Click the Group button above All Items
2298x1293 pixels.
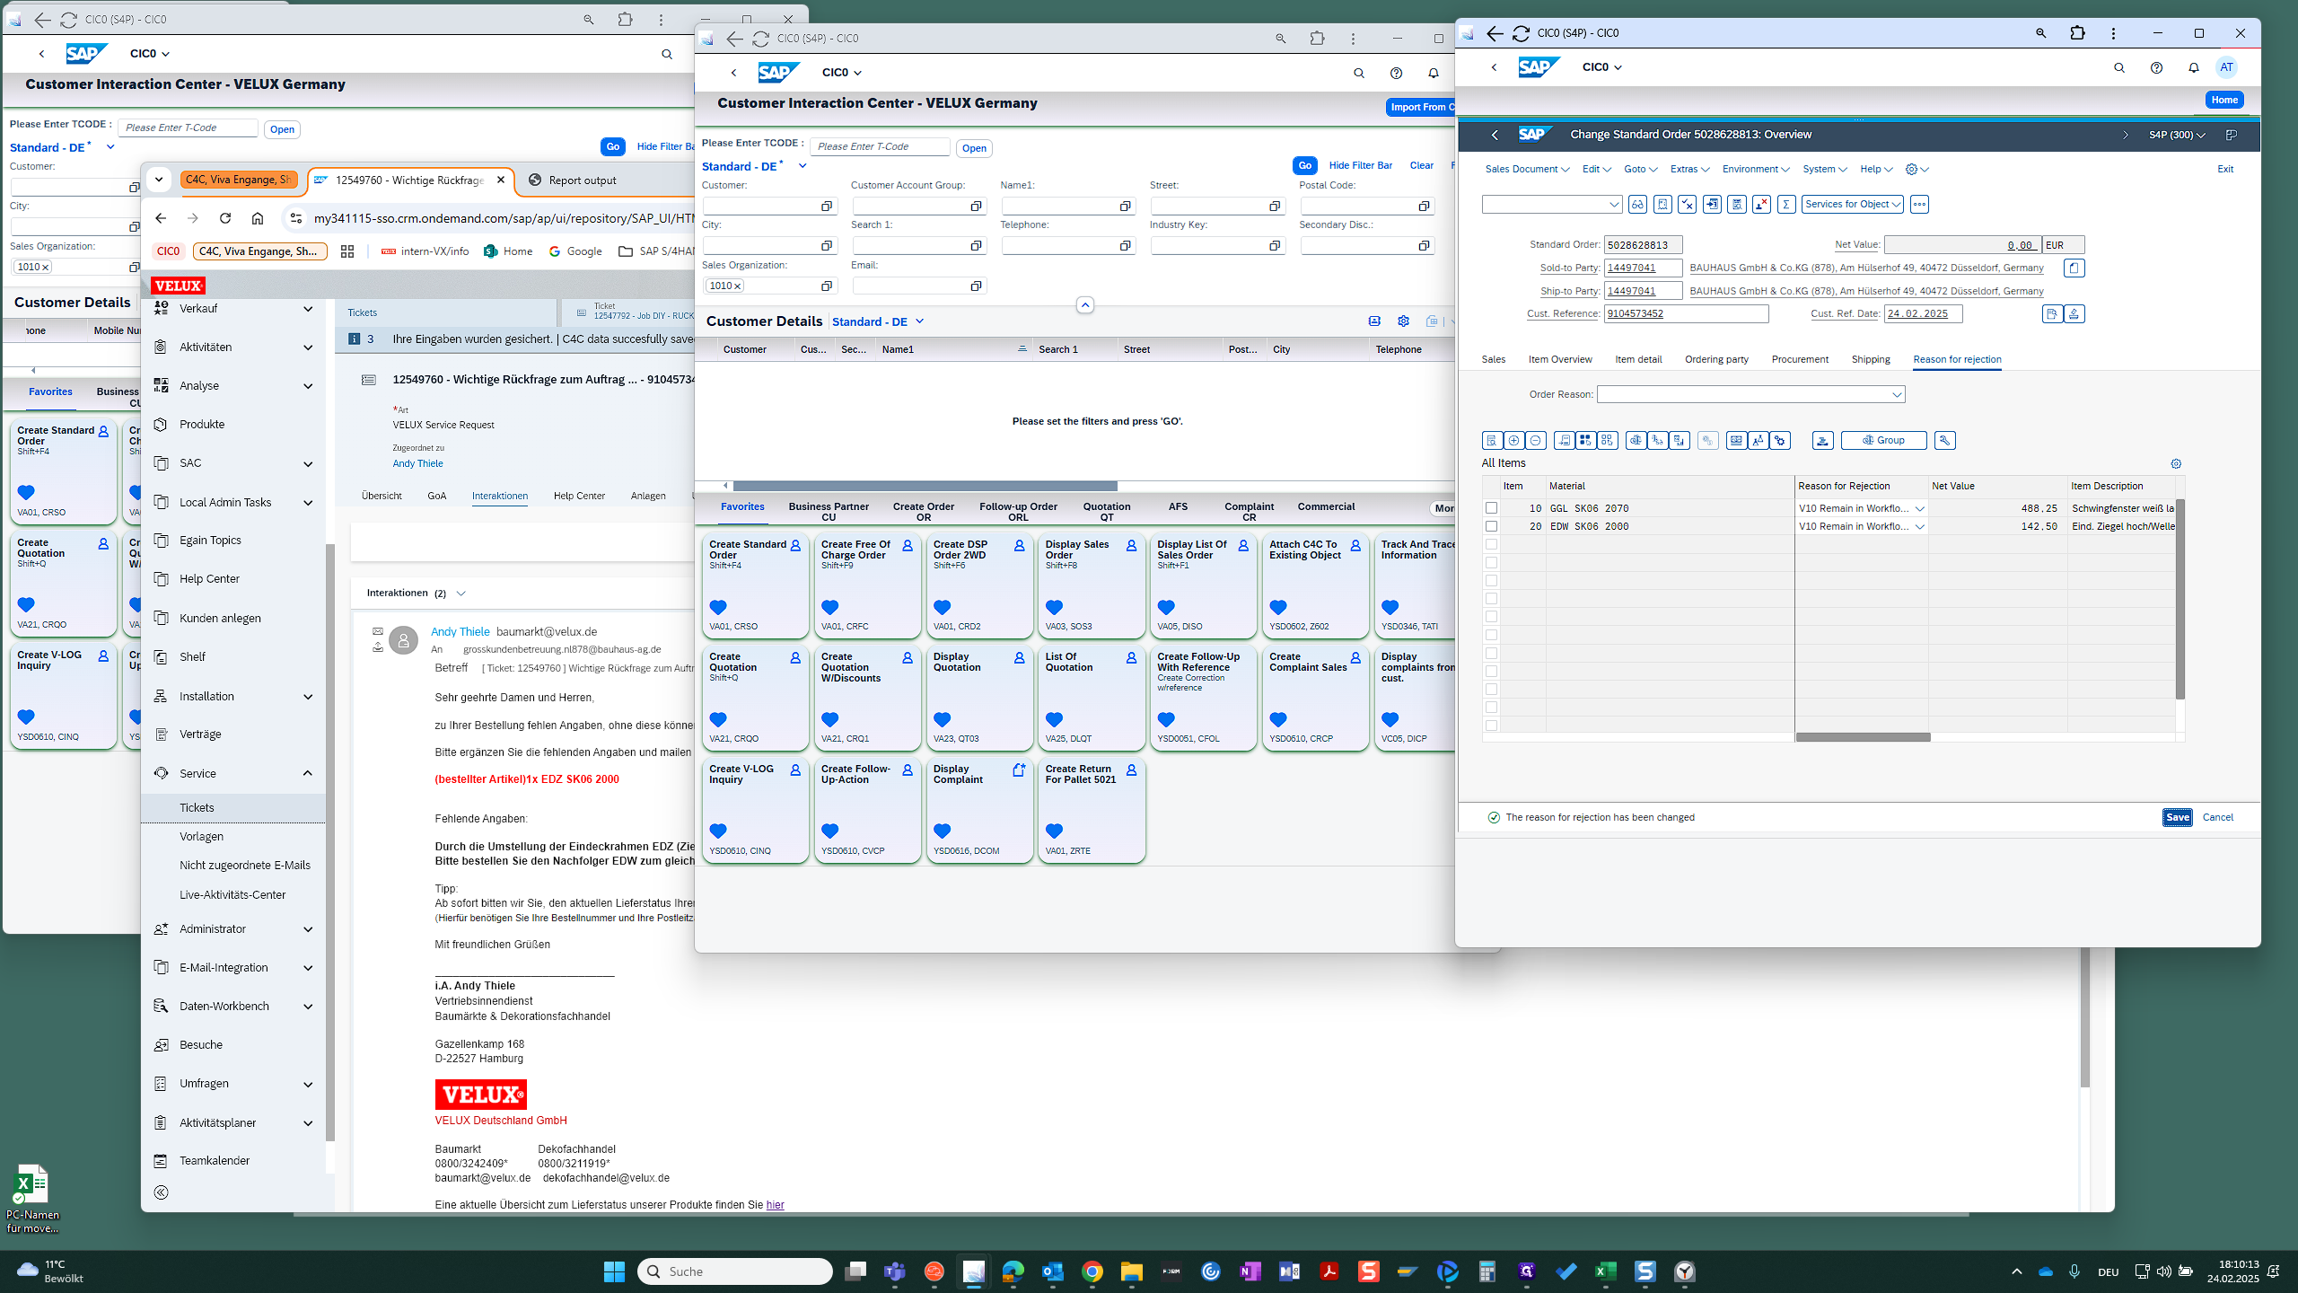tap(1883, 441)
